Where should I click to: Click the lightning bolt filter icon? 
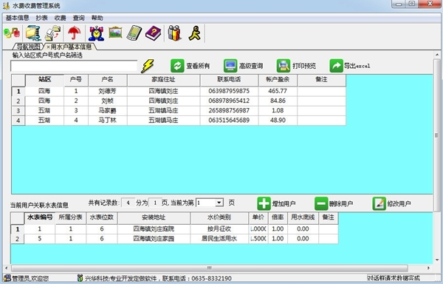tap(148, 66)
